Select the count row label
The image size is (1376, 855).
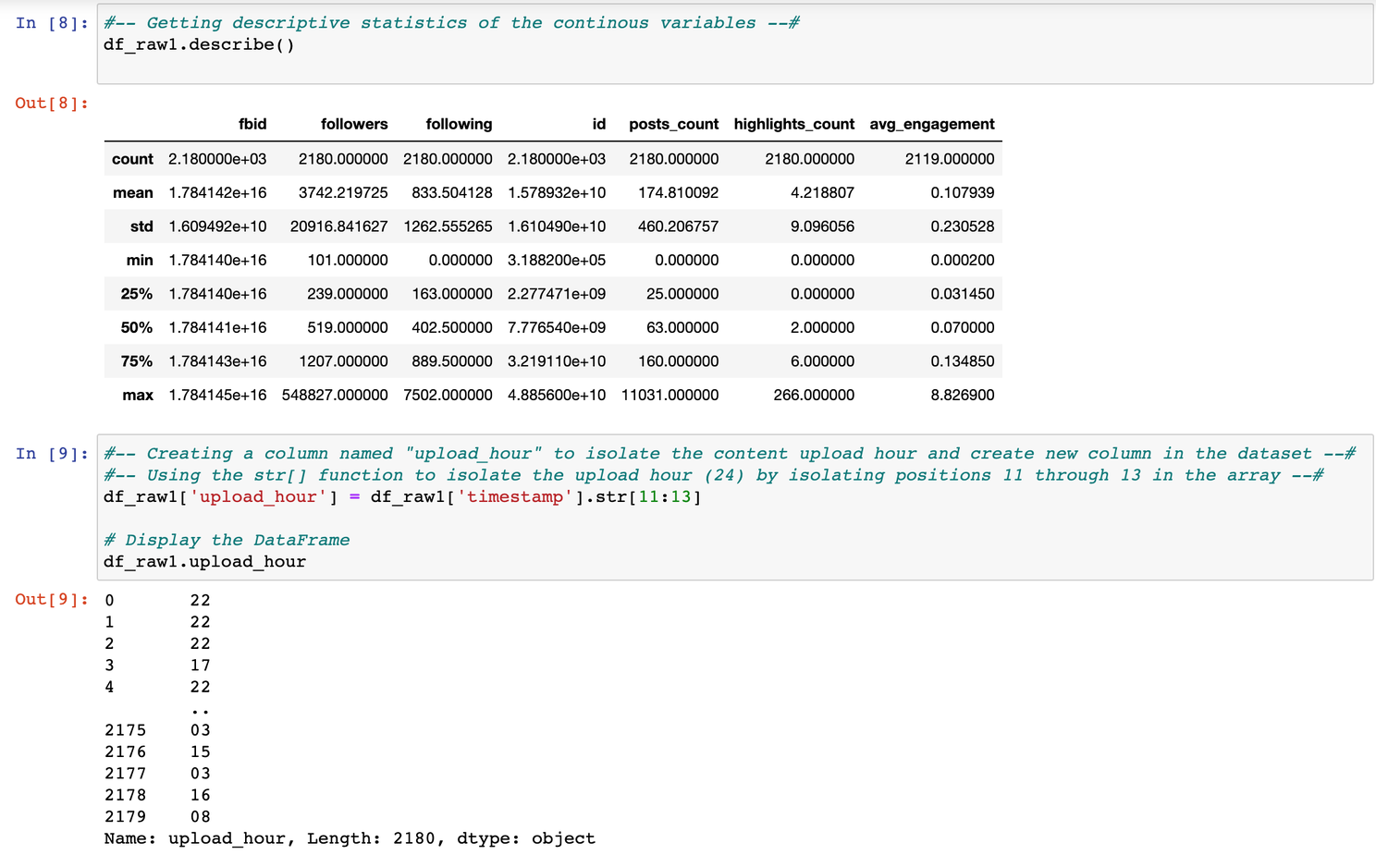pyautogui.click(x=132, y=160)
